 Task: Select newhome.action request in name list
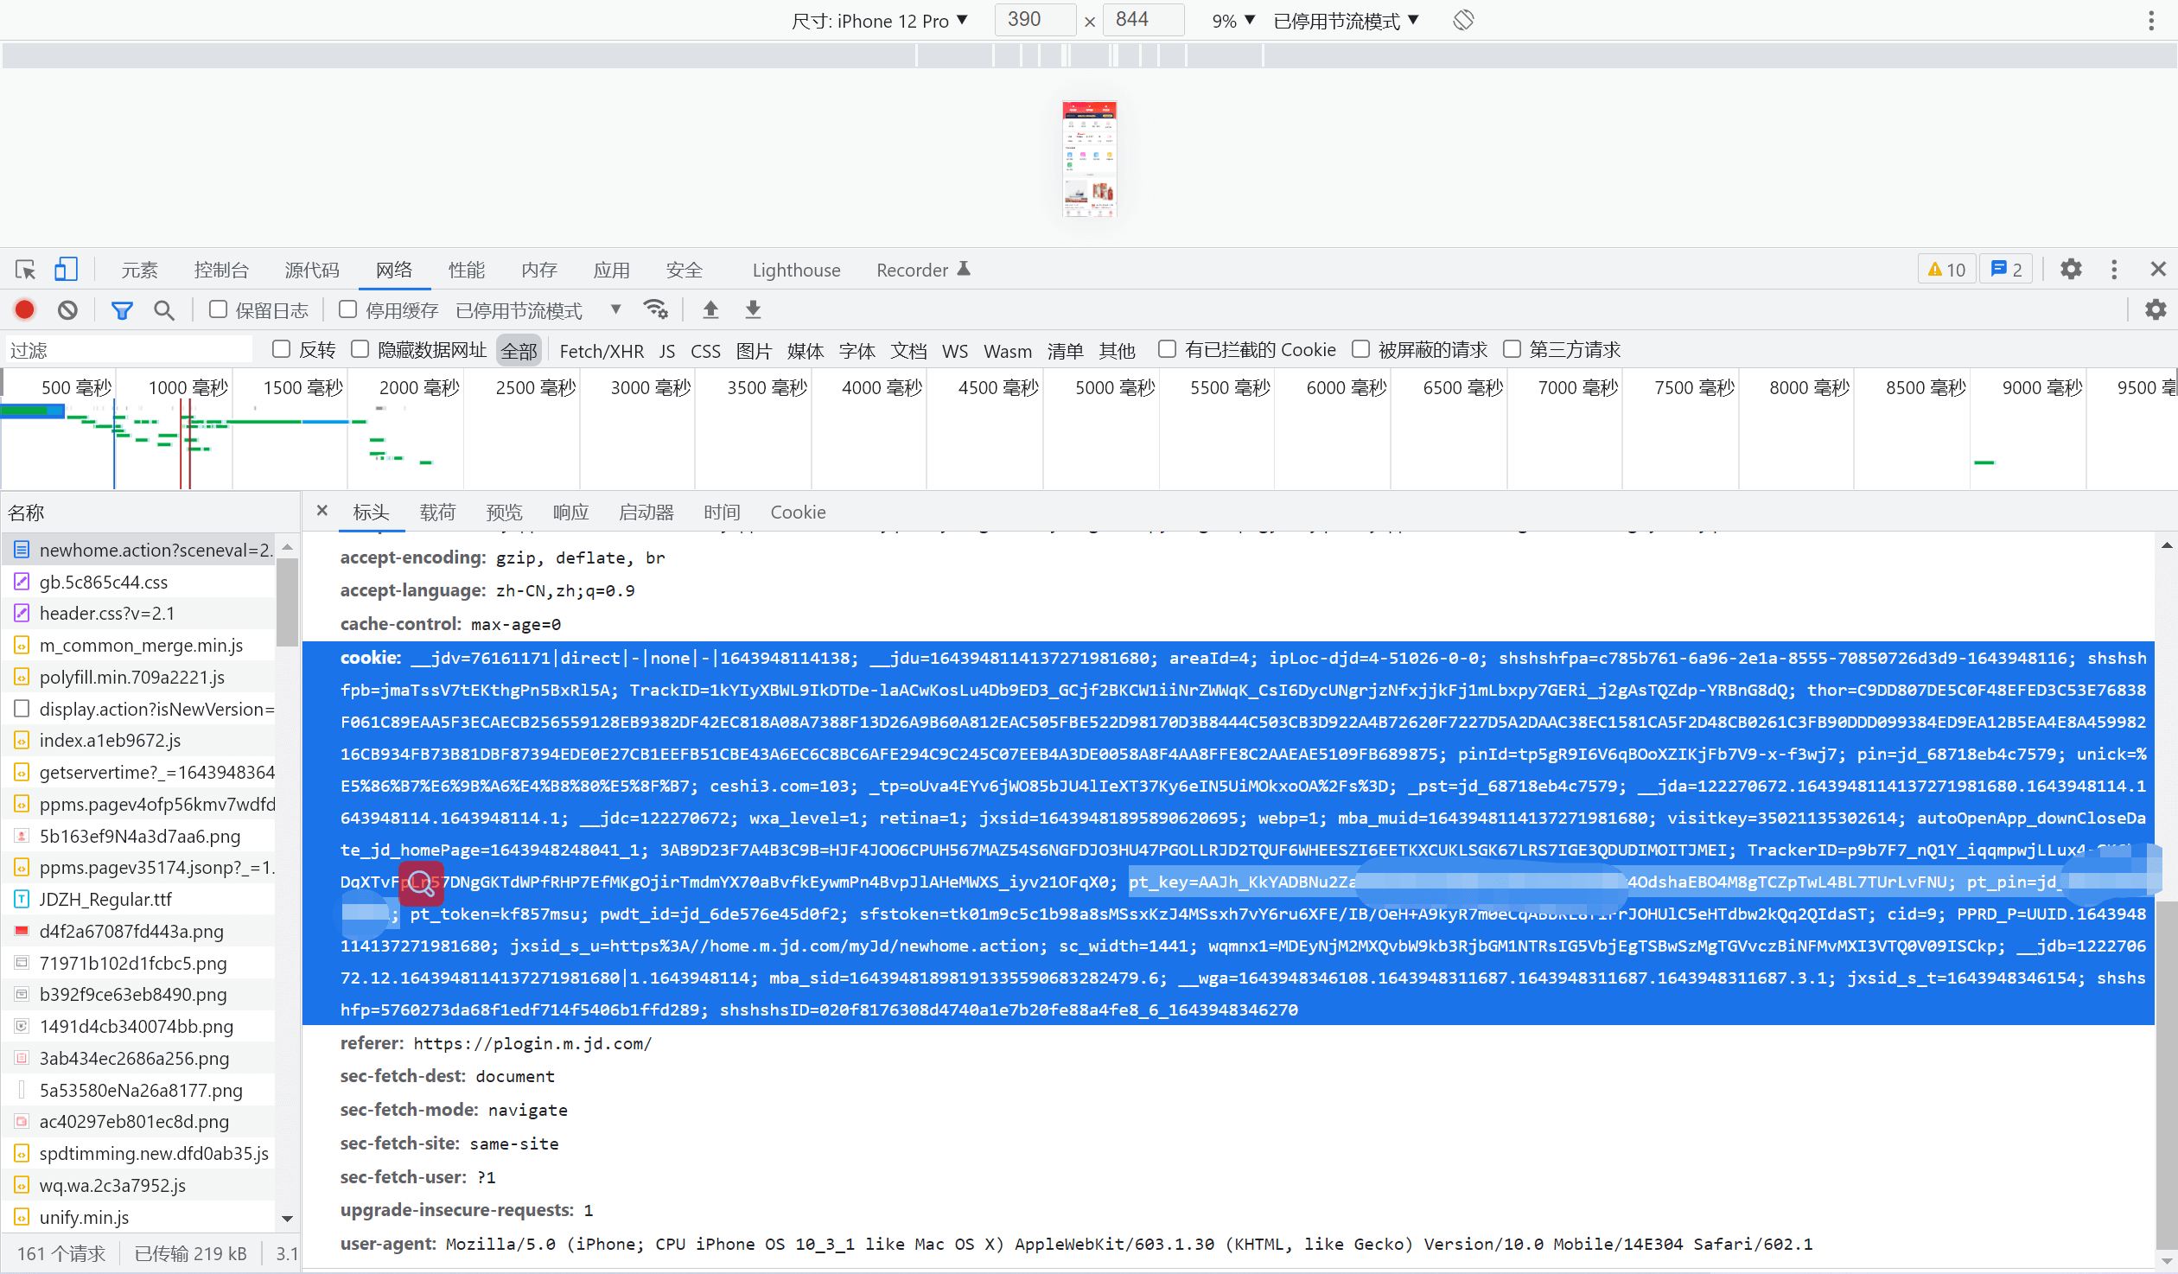tap(138, 550)
